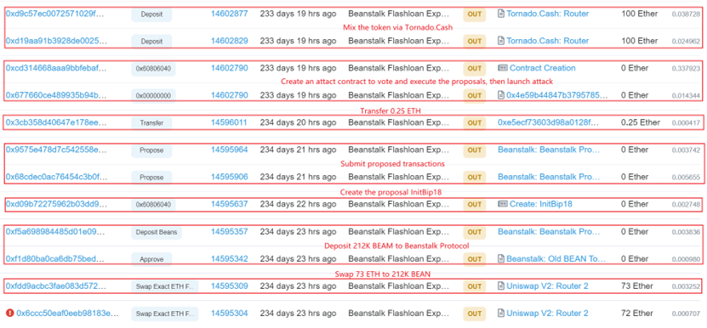Open transaction hash 0x3cb358d40647e178ee
Viewport: 707px width, 328px height.
coord(56,122)
